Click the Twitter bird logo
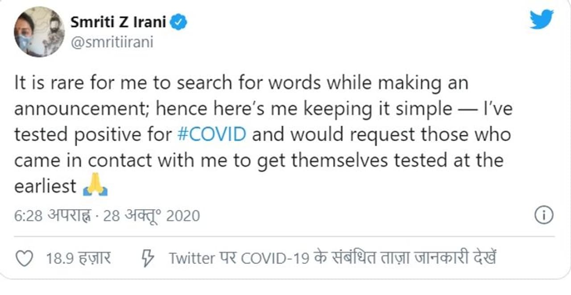 [x=542, y=19]
